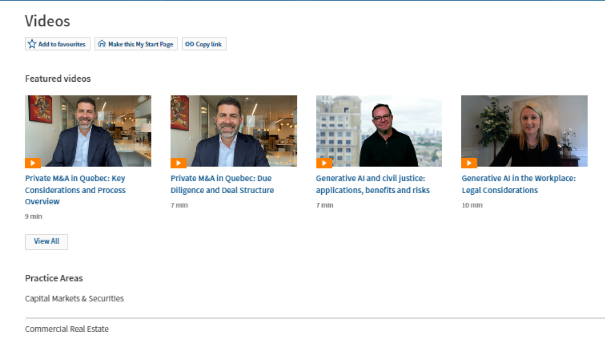This screenshot has height=341, width=605.
Task: Select the Generative AI in the Workplace thumbnail
Action: coord(524,131)
